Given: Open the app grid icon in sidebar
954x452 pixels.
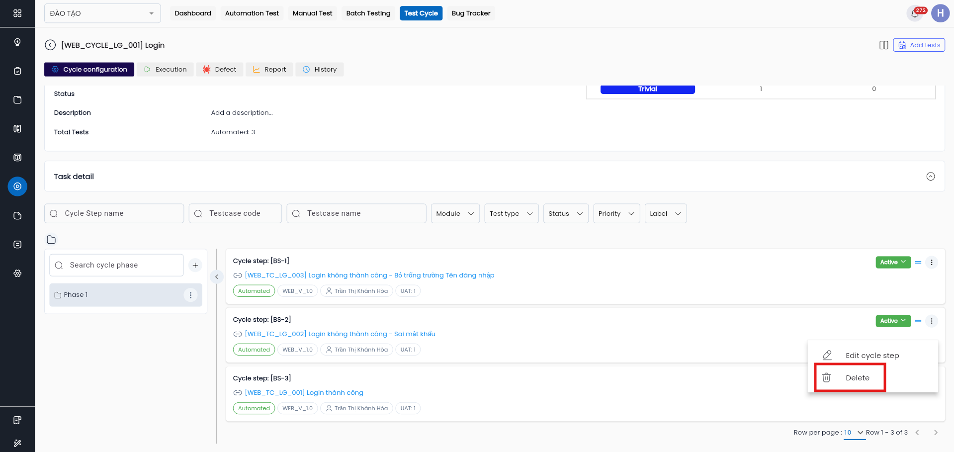Looking at the screenshot, I should tap(17, 13).
